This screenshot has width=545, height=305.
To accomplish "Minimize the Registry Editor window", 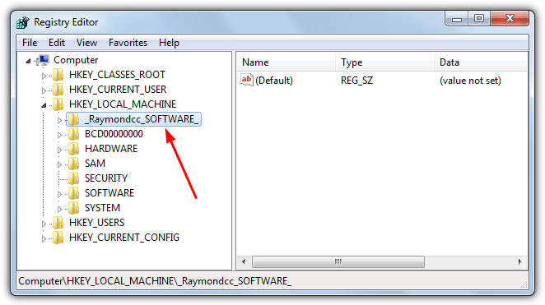I will (x=457, y=19).
